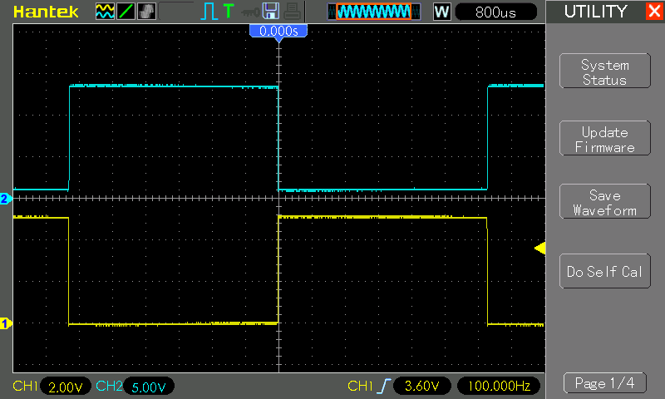Click the green diagonal line icon
The height and width of the screenshot is (399, 665).
126,12
